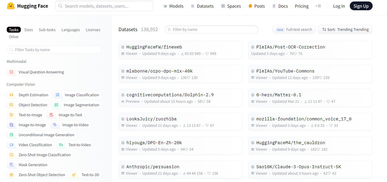Viewport: 387px width, 182px height.
Task: Pick the Mask Generation task icon
Action: pos(12,165)
